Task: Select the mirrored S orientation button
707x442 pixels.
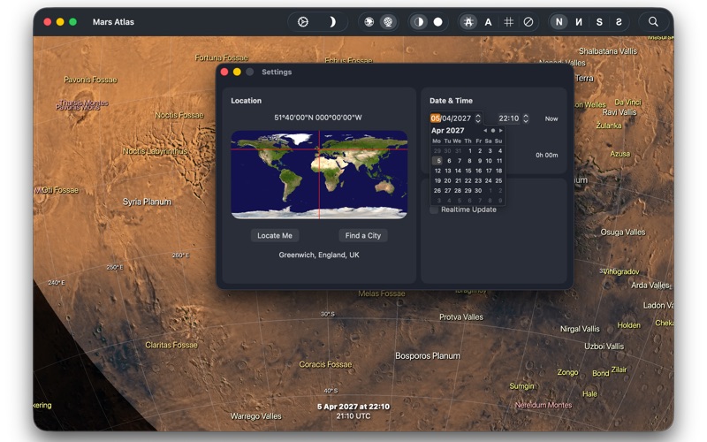Action: tap(619, 21)
